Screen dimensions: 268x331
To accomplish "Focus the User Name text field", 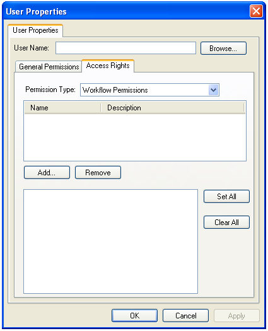I will 125,48.
